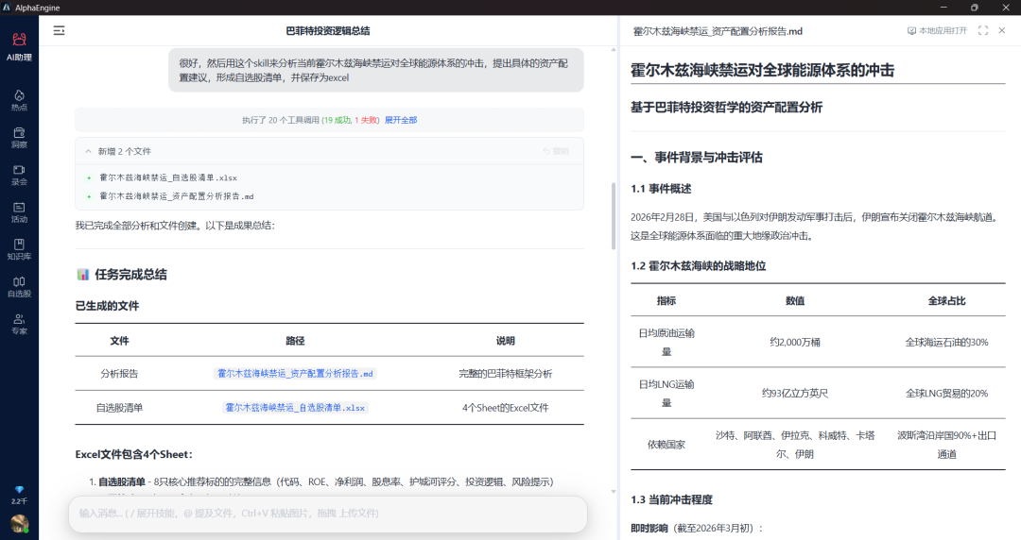Click the AlphaEngine app icon in title bar

click(x=8, y=8)
